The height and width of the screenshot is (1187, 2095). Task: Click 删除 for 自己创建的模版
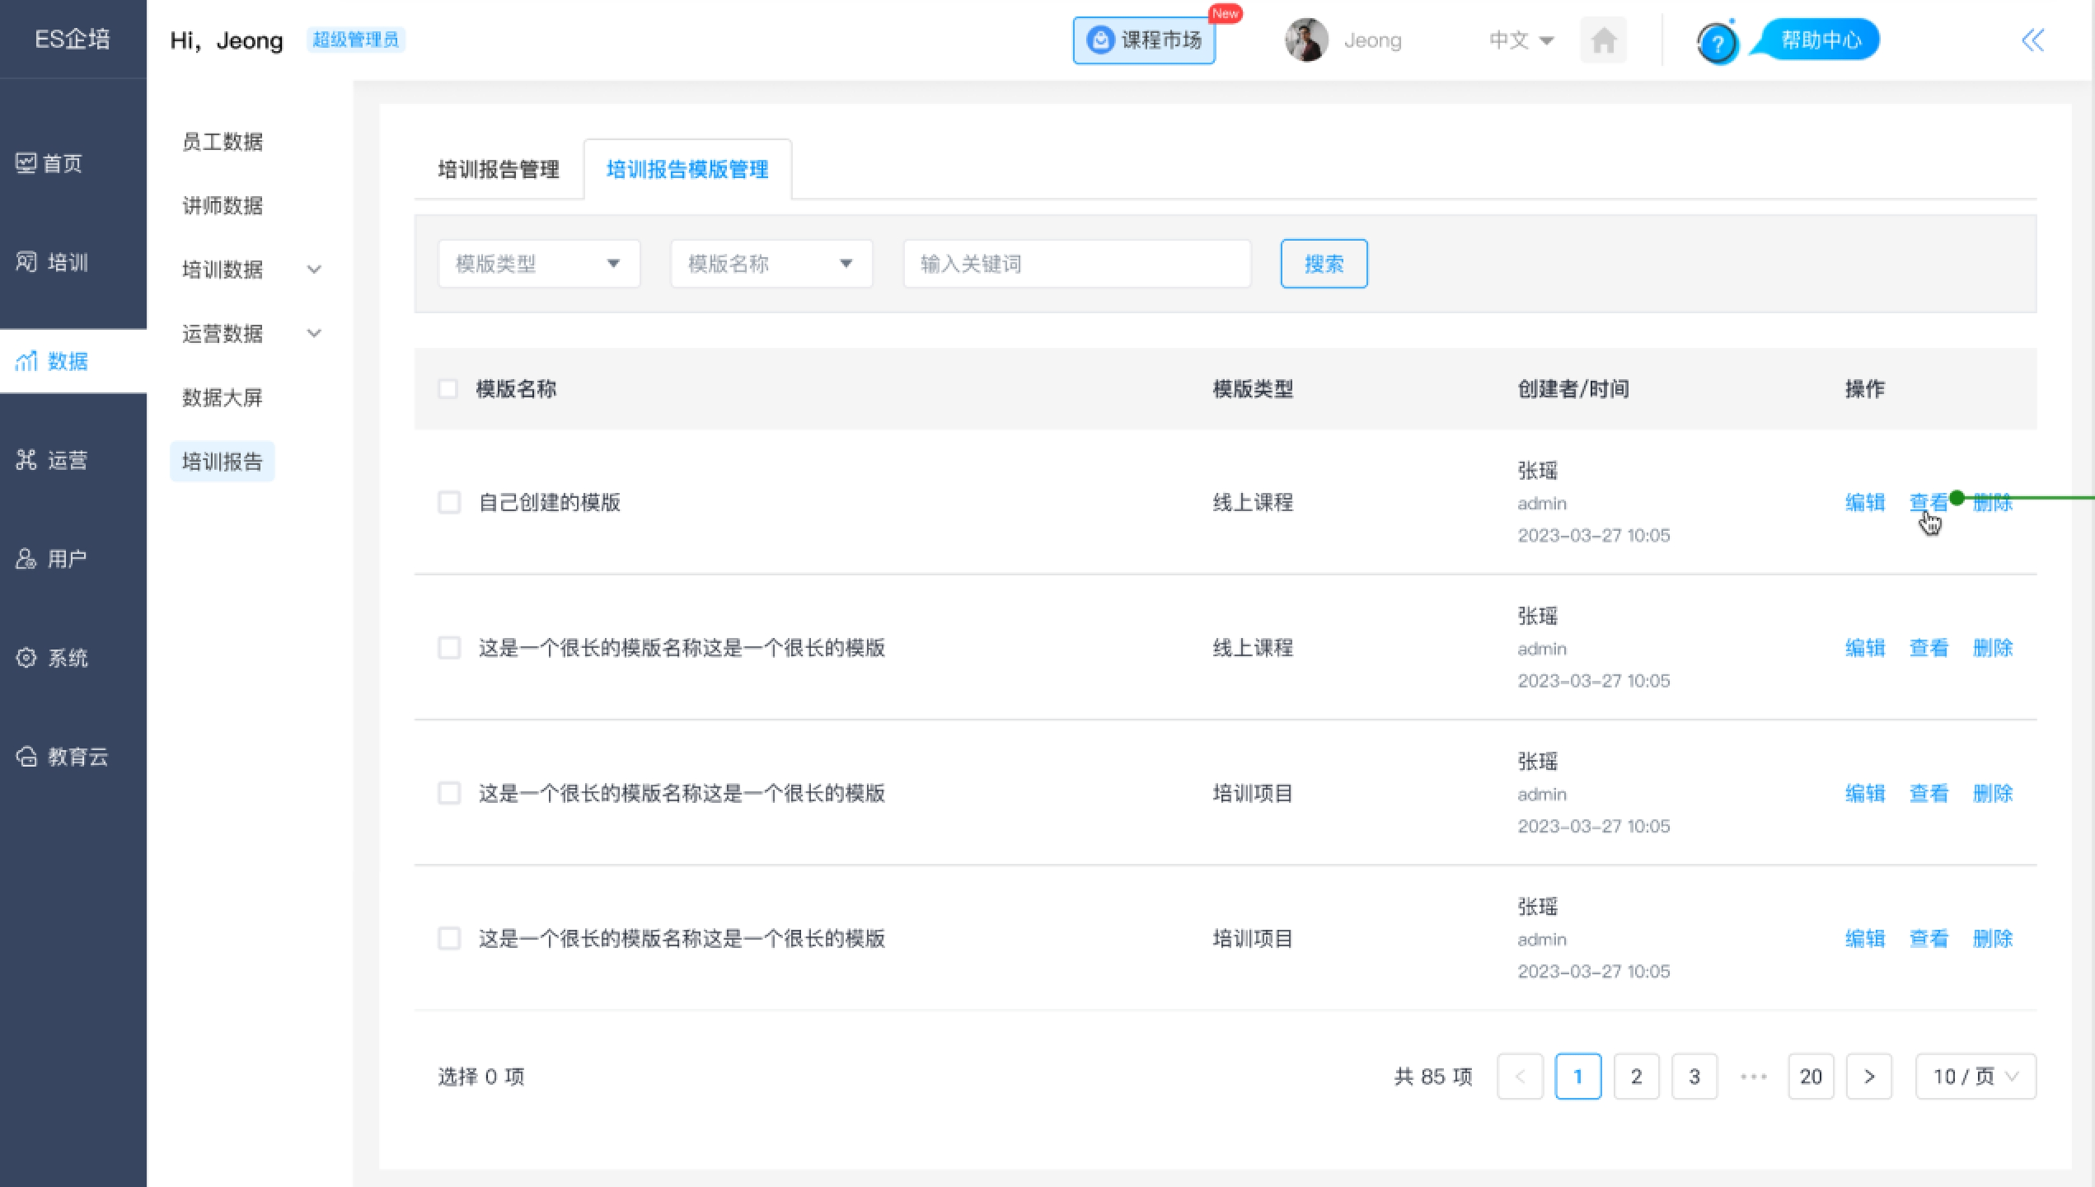1993,502
